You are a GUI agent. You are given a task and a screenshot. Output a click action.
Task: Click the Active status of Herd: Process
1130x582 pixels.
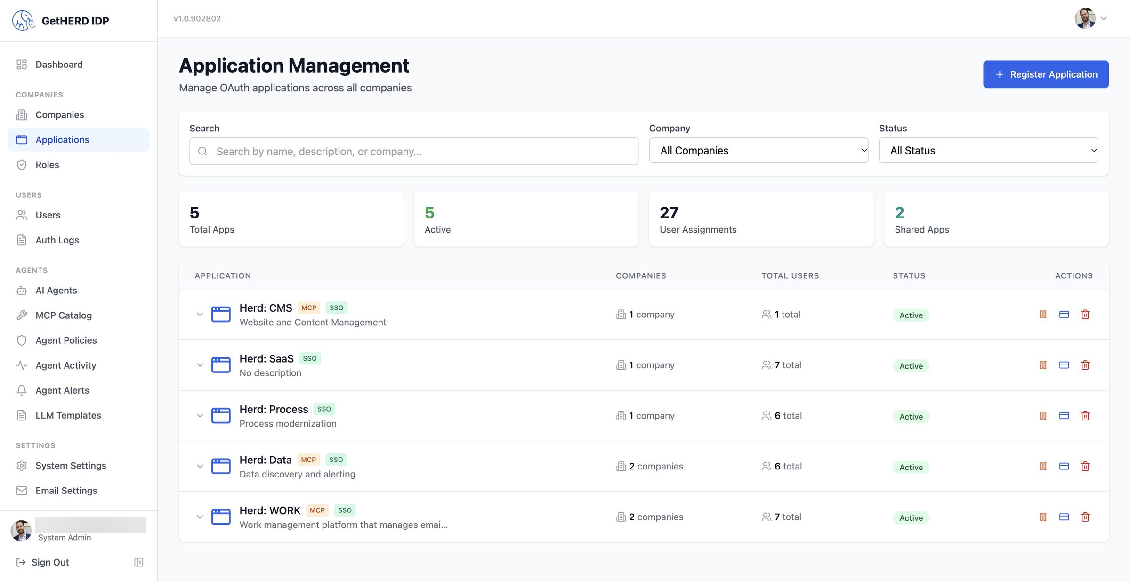point(911,416)
